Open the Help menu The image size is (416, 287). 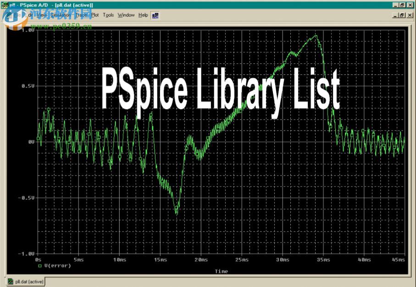click(x=143, y=15)
